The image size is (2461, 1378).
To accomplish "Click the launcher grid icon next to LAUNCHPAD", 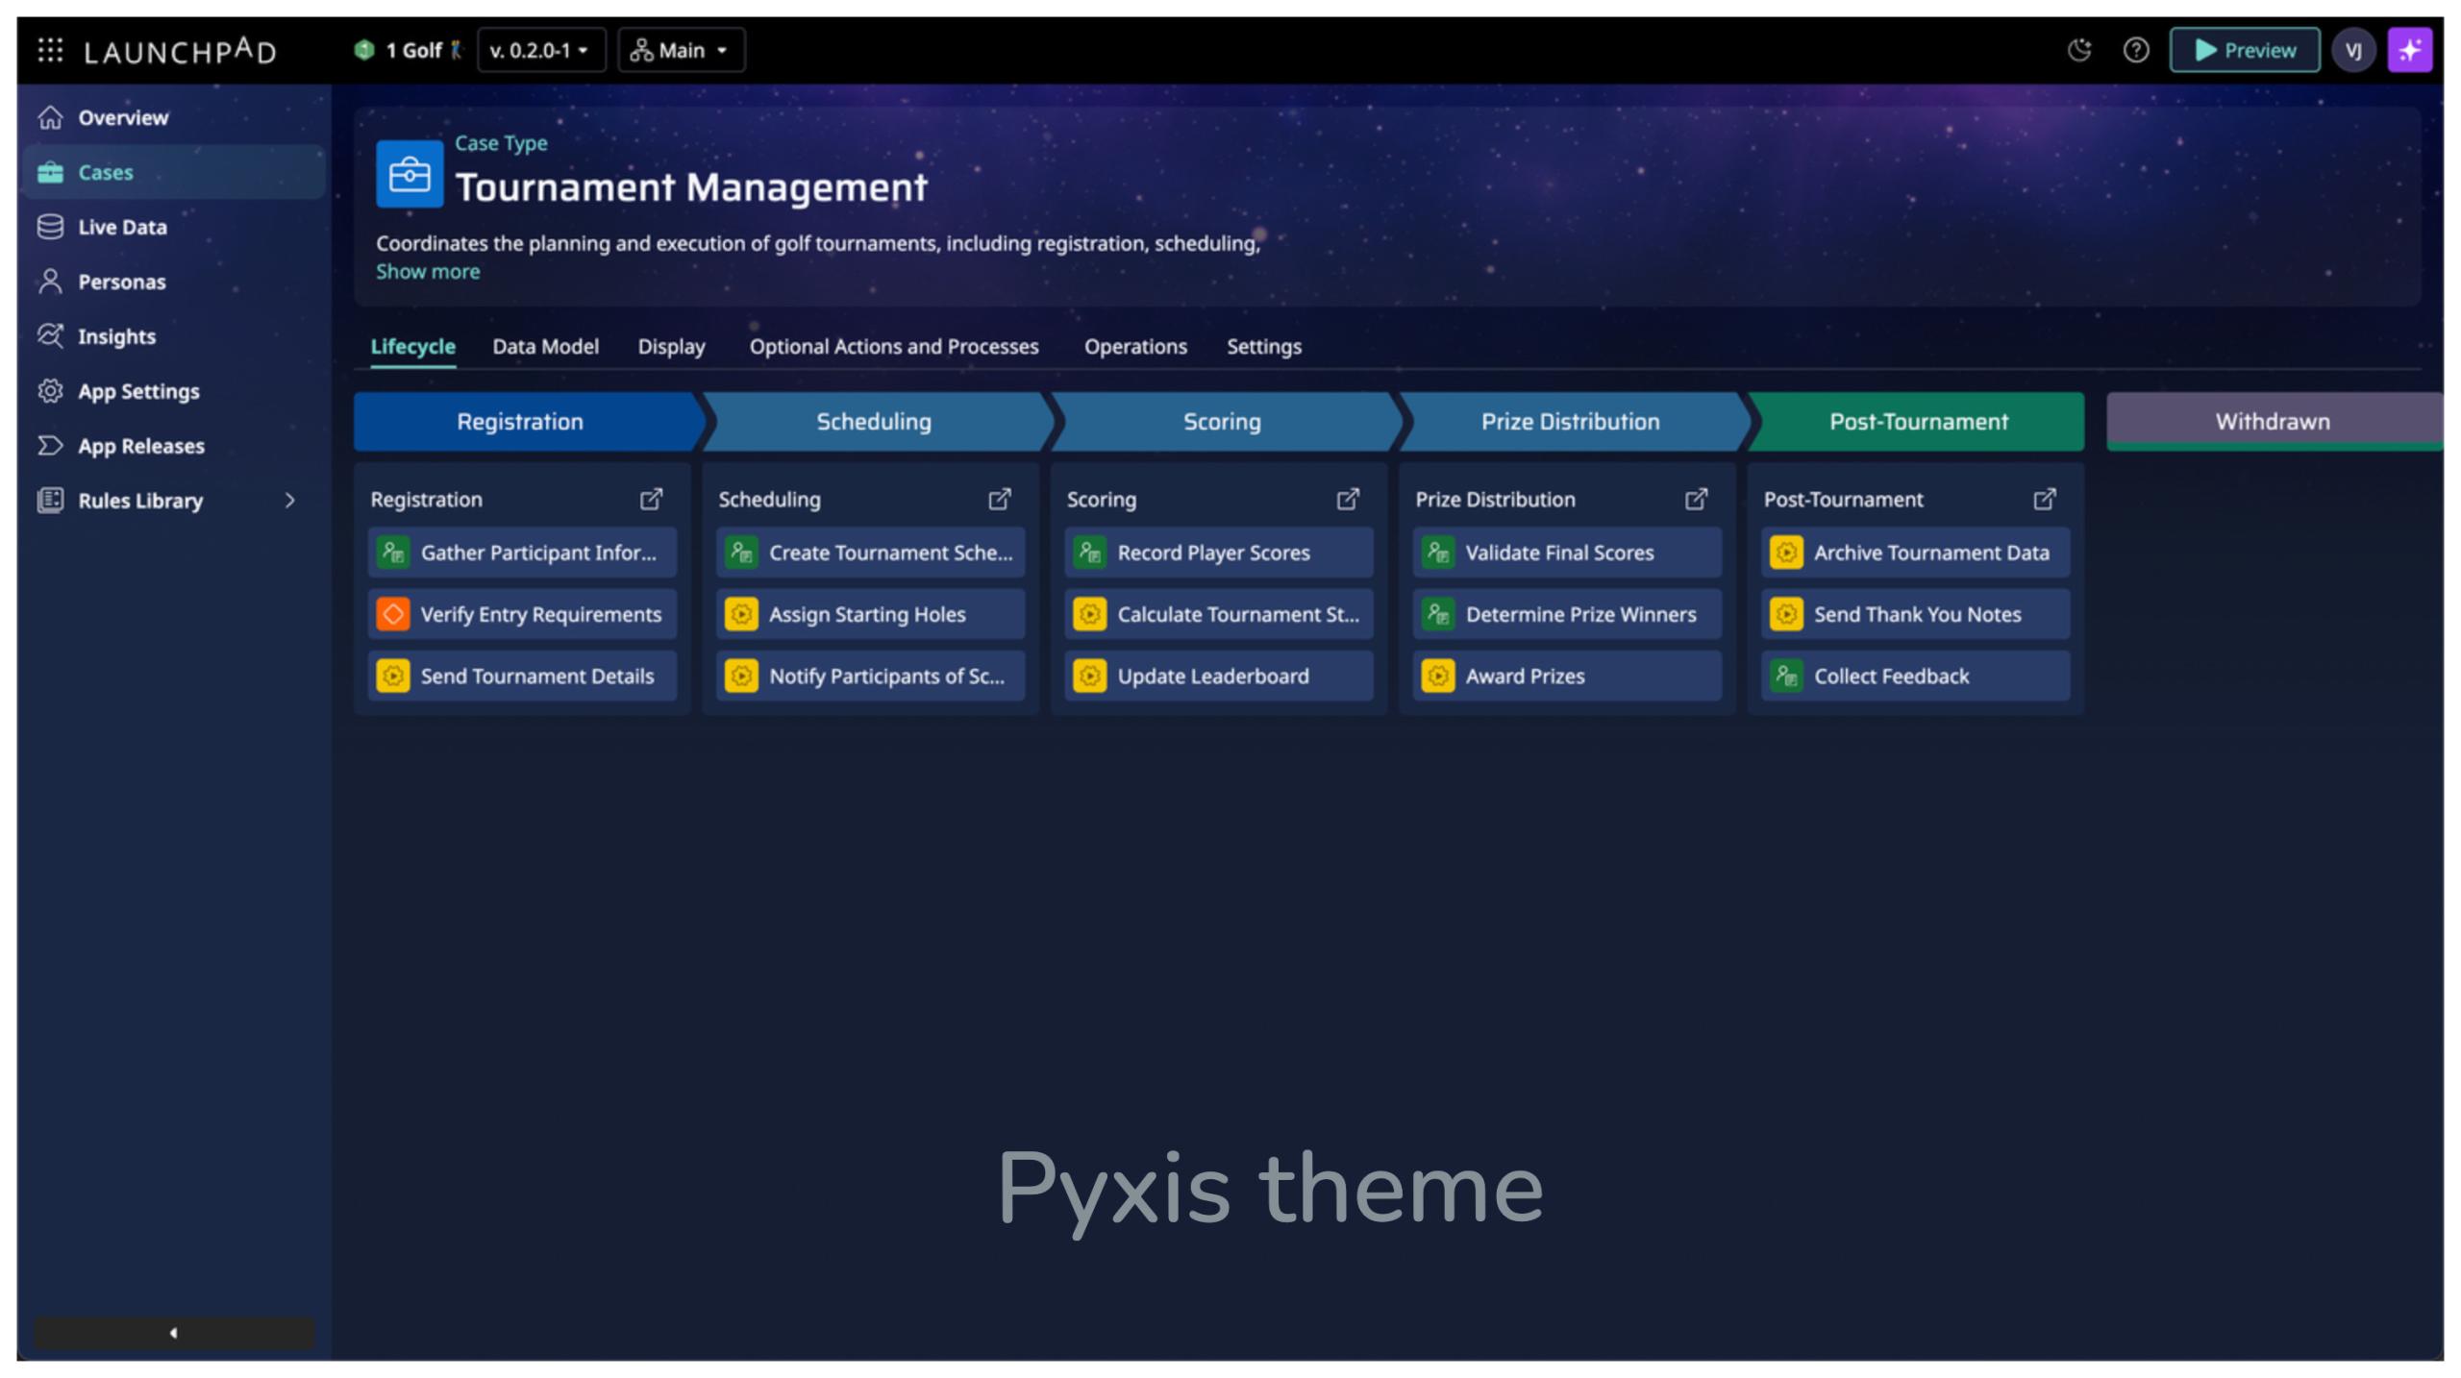I will 49,50.
